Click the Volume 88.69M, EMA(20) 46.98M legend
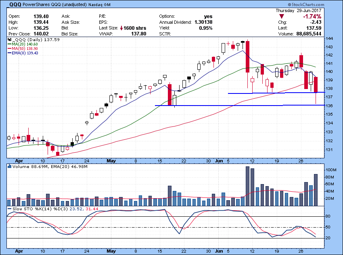343x255 pixels. pyautogui.click(x=50, y=167)
